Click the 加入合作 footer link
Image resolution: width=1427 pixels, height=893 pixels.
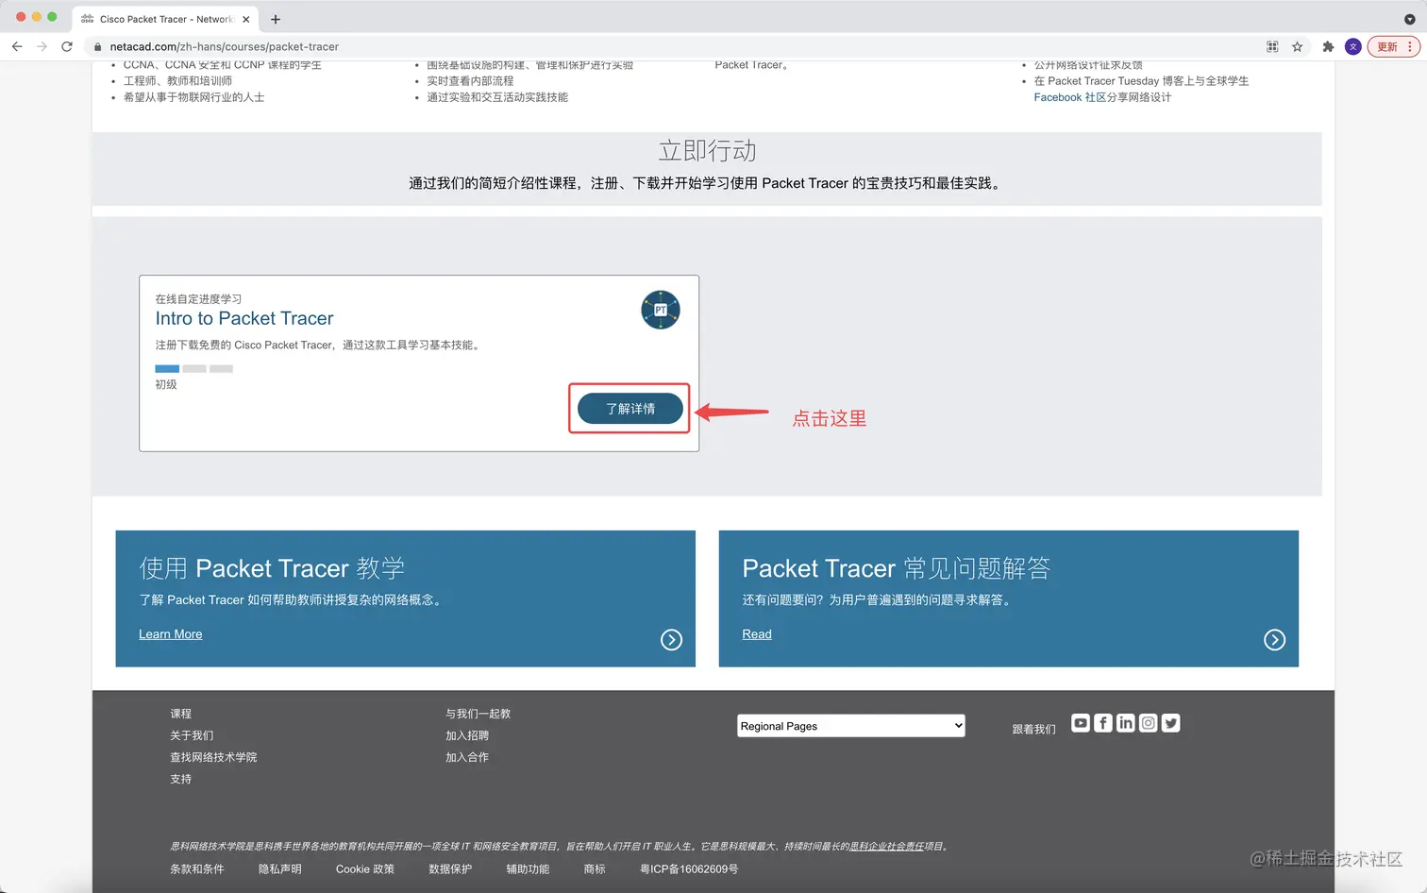467,757
